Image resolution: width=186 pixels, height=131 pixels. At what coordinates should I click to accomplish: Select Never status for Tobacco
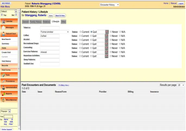[111, 32]
